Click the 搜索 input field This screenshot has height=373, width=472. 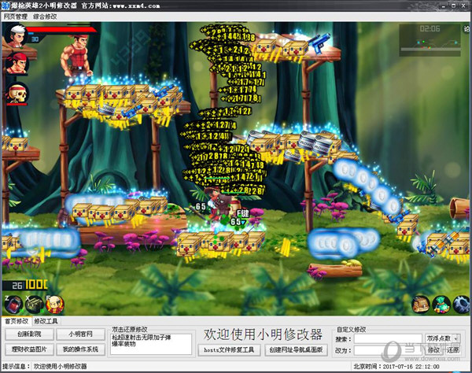tap(388, 339)
